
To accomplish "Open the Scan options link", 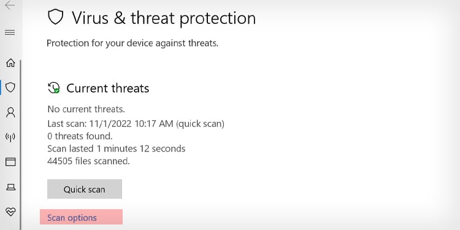I will pyautogui.click(x=72, y=218).
